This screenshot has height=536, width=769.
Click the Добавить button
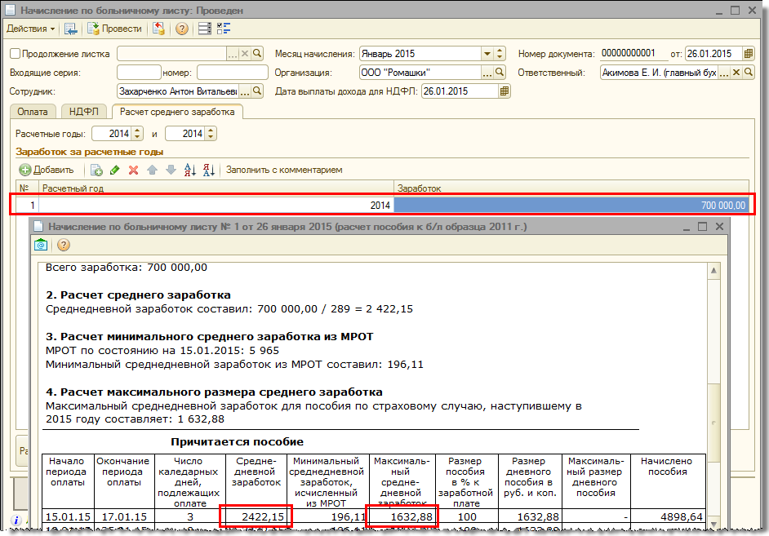tap(47, 170)
